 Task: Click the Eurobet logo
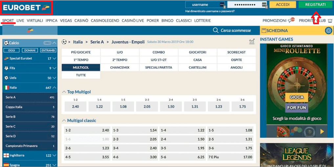[26, 8]
